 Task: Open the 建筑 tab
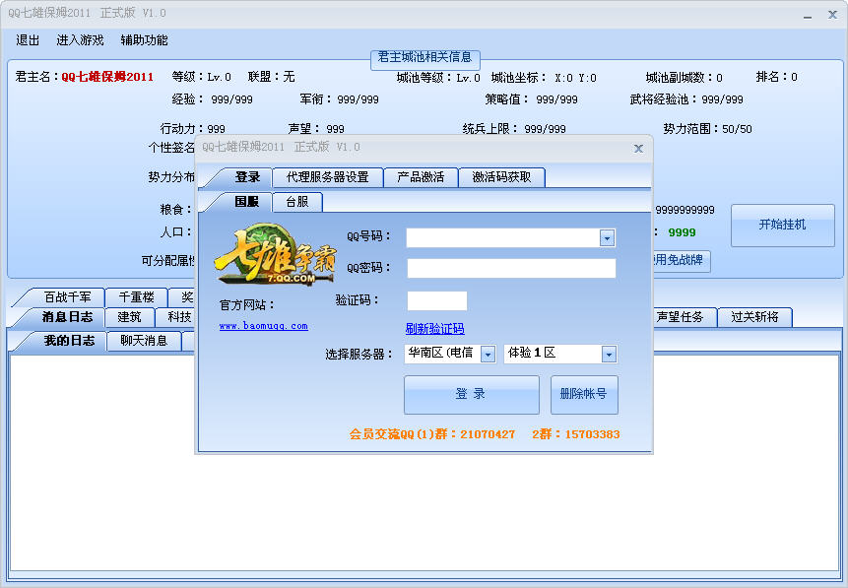[129, 317]
